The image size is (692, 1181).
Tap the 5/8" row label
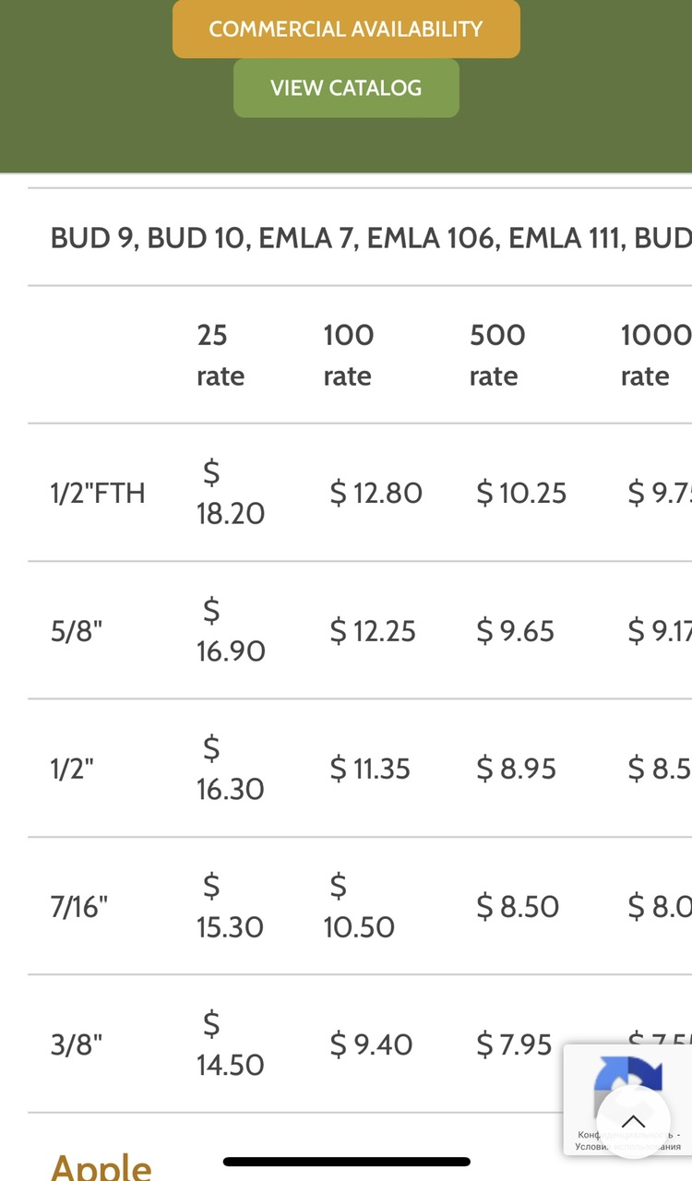[77, 631]
